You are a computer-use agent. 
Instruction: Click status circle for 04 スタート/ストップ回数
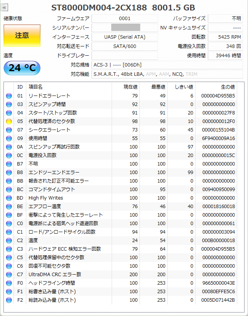(9, 113)
